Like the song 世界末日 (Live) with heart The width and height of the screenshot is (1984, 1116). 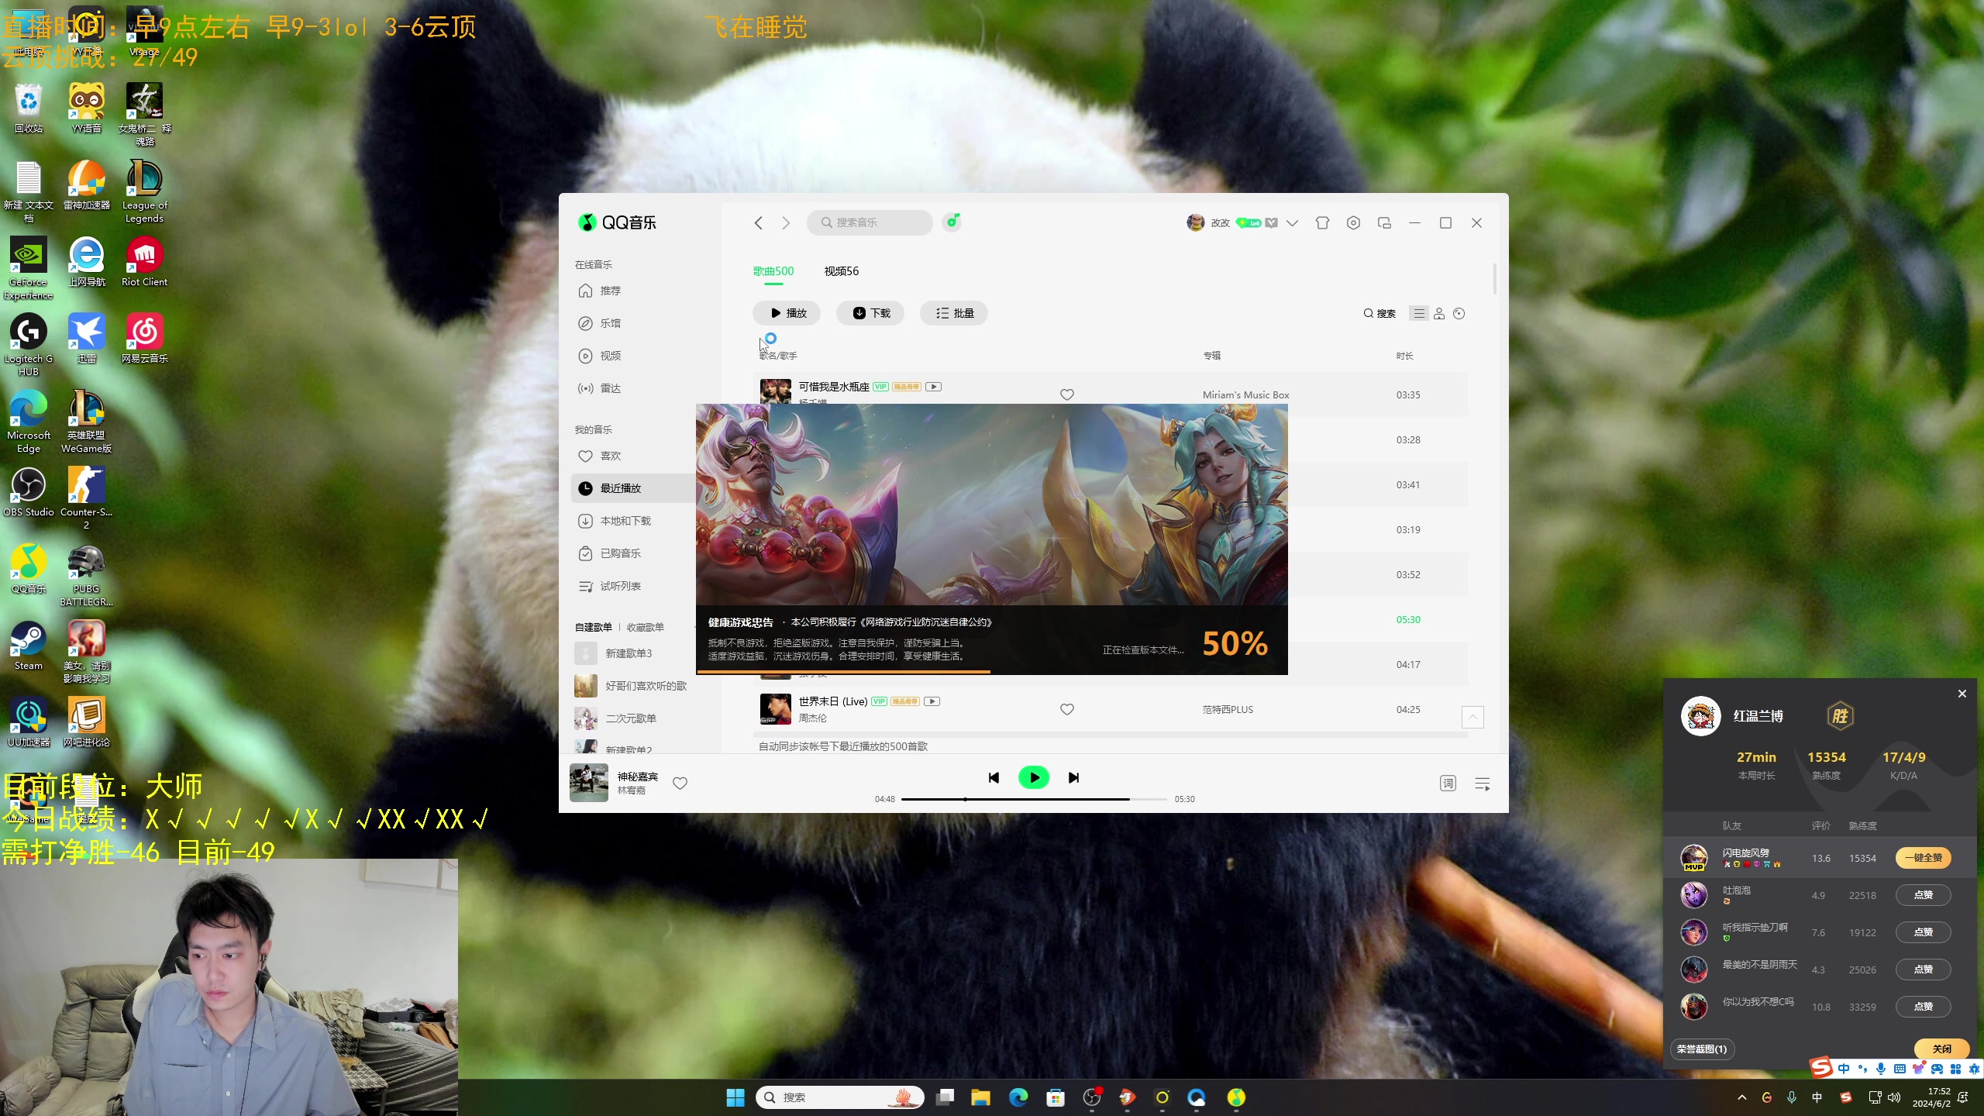click(1067, 709)
